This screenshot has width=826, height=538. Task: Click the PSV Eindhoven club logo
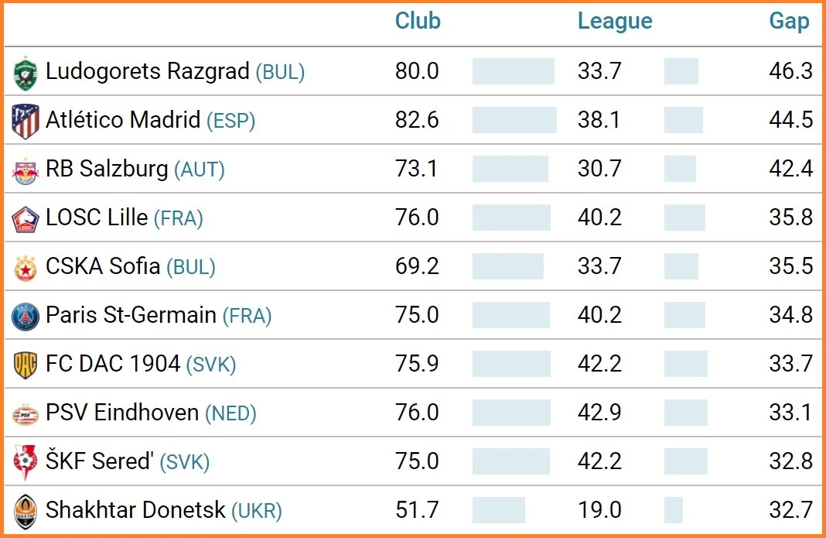click(25, 413)
